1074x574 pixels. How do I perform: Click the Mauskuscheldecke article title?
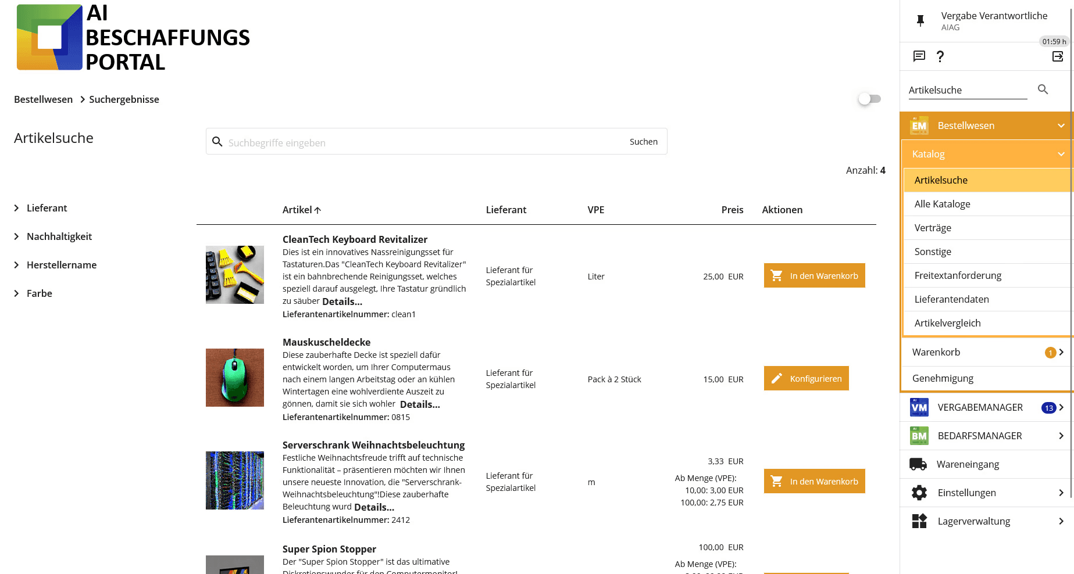326,342
